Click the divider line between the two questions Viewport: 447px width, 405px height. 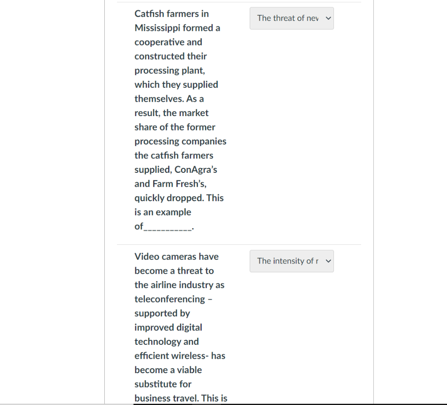pos(239,244)
